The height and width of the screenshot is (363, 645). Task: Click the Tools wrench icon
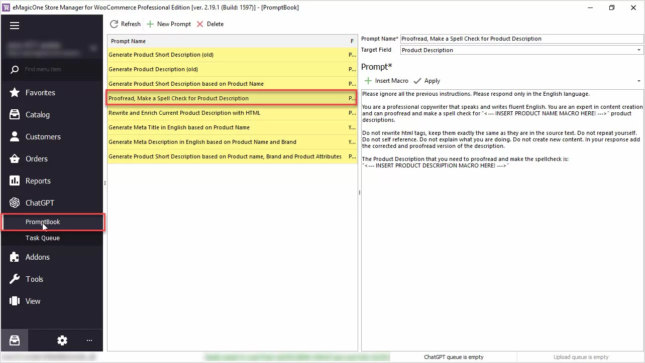click(15, 279)
